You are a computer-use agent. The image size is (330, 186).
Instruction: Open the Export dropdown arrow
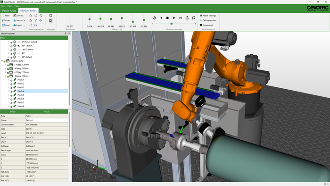[x=24, y=25]
